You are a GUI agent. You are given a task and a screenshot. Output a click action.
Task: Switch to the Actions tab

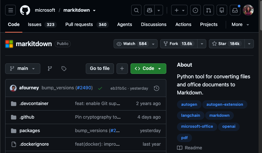pyautogui.click(x=183, y=25)
